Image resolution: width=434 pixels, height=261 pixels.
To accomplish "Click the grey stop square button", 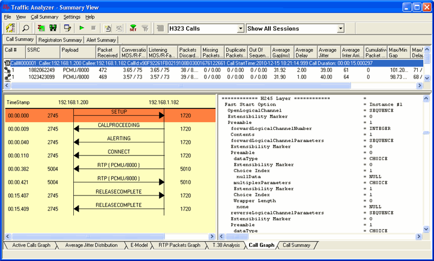I will coord(93,28).
